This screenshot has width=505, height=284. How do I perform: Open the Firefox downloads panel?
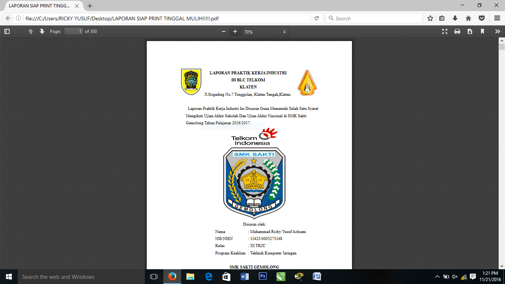pos(455,18)
